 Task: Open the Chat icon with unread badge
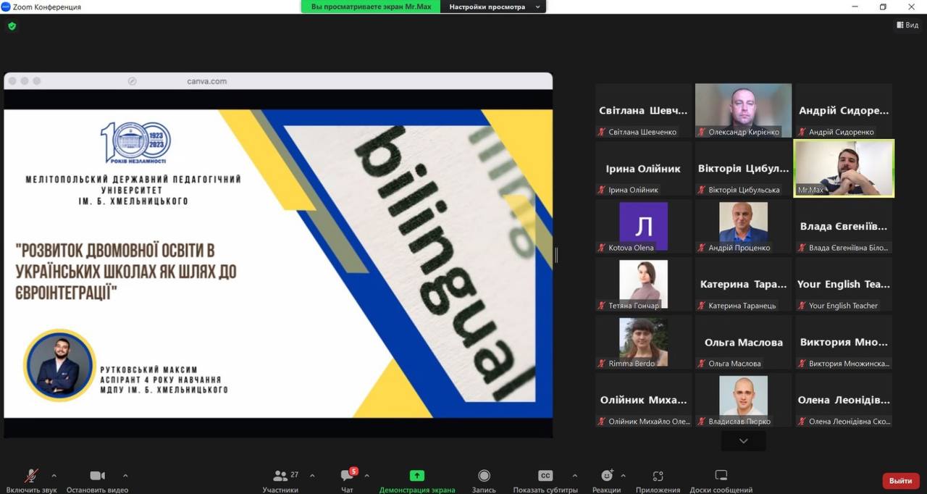coord(347,476)
